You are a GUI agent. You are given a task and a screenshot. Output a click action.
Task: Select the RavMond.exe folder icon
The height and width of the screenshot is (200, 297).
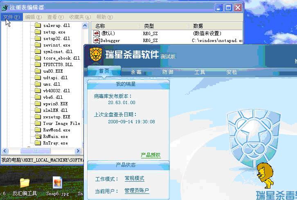pyautogui.click(x=38, y=130)
